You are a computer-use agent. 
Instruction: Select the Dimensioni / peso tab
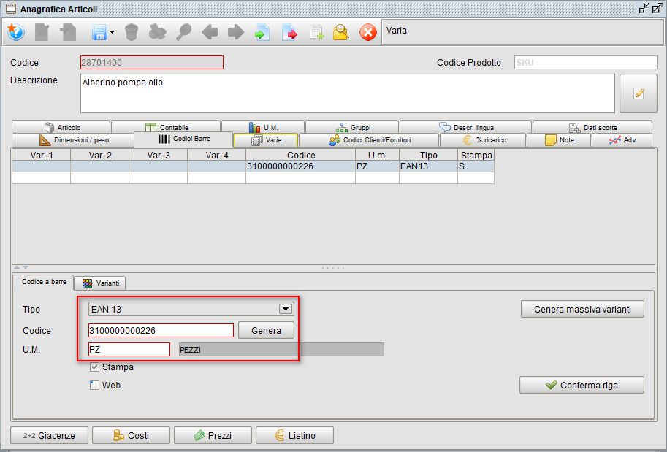[73, 140]
